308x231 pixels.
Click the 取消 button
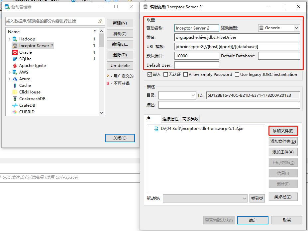pos(287,220)
